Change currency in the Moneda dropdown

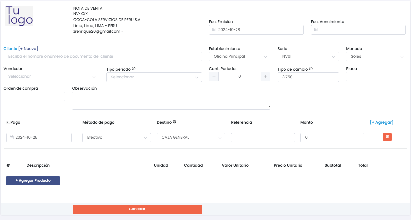[x=376, y=56]
